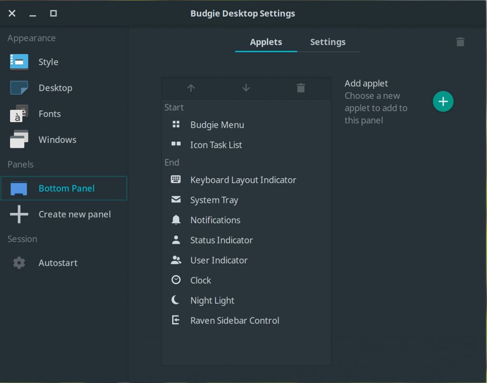Click the green Add applet plus button
The height and width of the screenshot is (383, 487).
pyautogui.click(x=443, y=102)
